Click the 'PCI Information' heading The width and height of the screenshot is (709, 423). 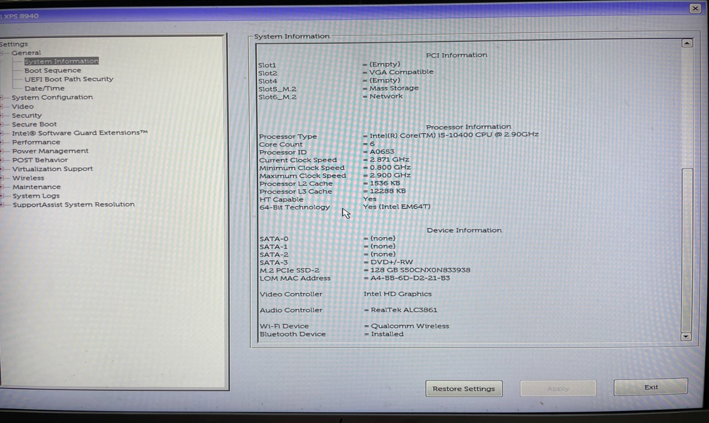(x=456, y=55)
